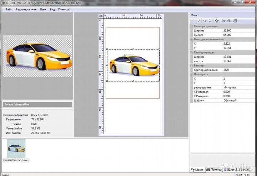257x176 pixels.
Task: Collapse the Выходное положение section
Action: (x=192, y=39)
